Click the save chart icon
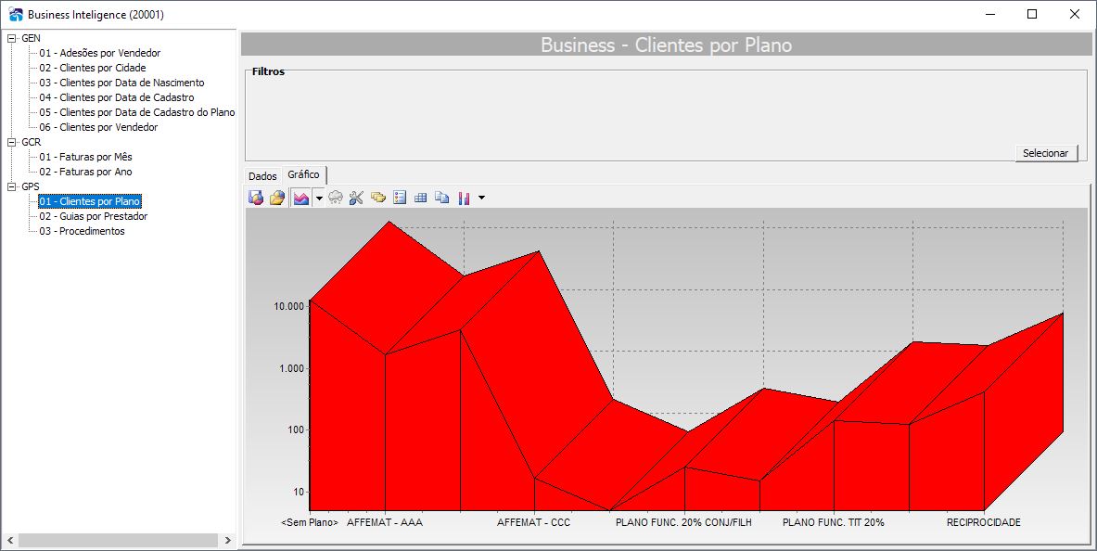 pyautogui.click(x=256, y=199)
